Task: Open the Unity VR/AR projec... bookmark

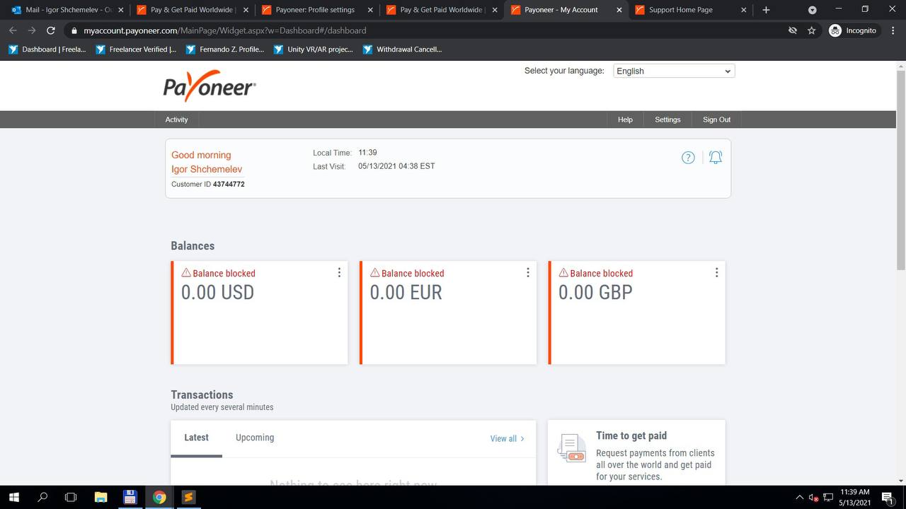Action: point(314,49)
